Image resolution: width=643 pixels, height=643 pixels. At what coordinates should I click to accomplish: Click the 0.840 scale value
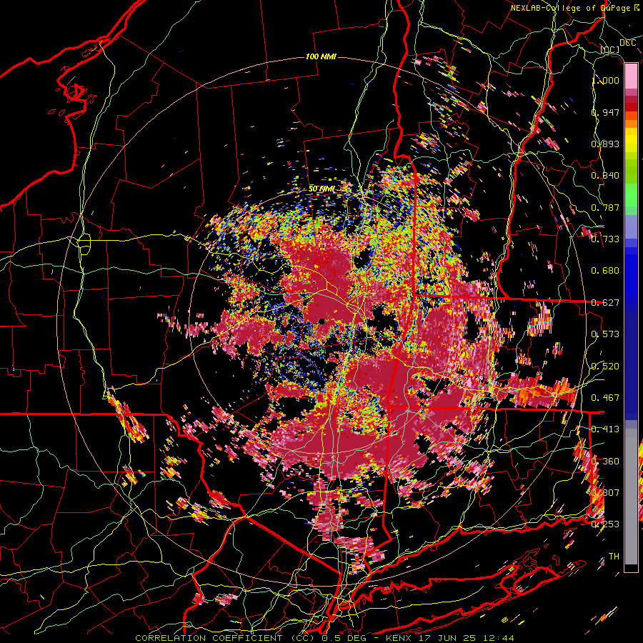pos(605,176)
